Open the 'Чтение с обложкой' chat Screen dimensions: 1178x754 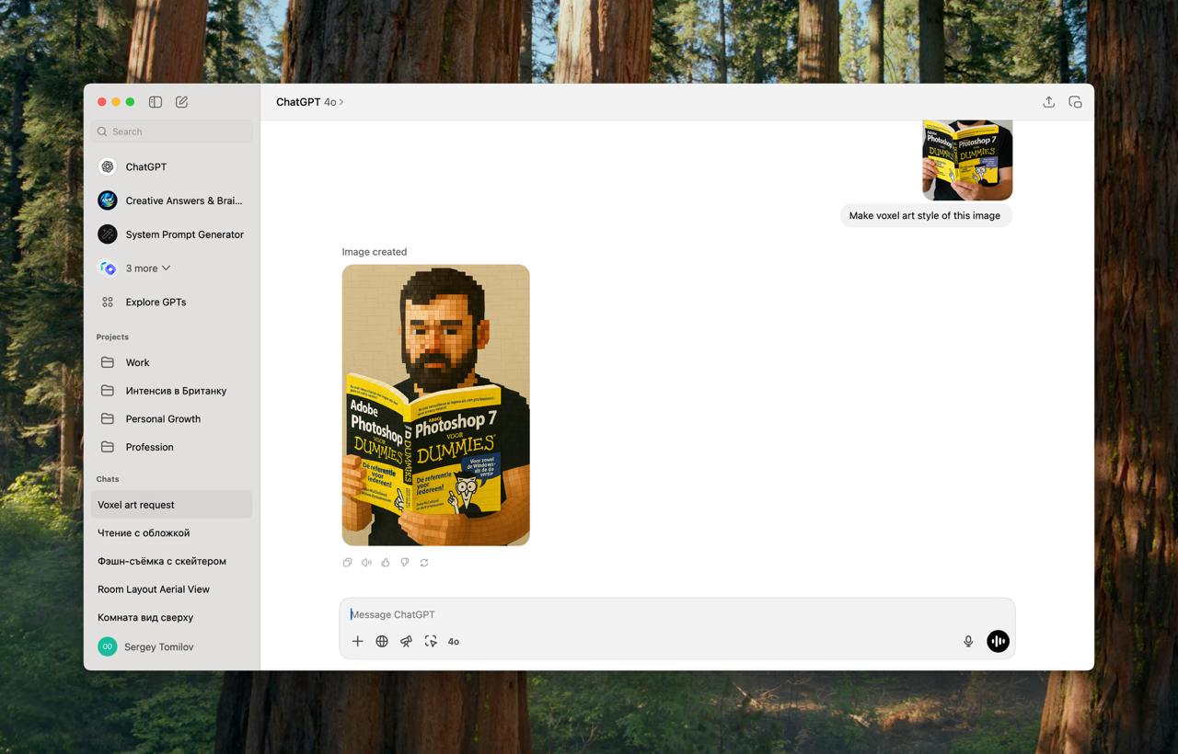(171, 532)
